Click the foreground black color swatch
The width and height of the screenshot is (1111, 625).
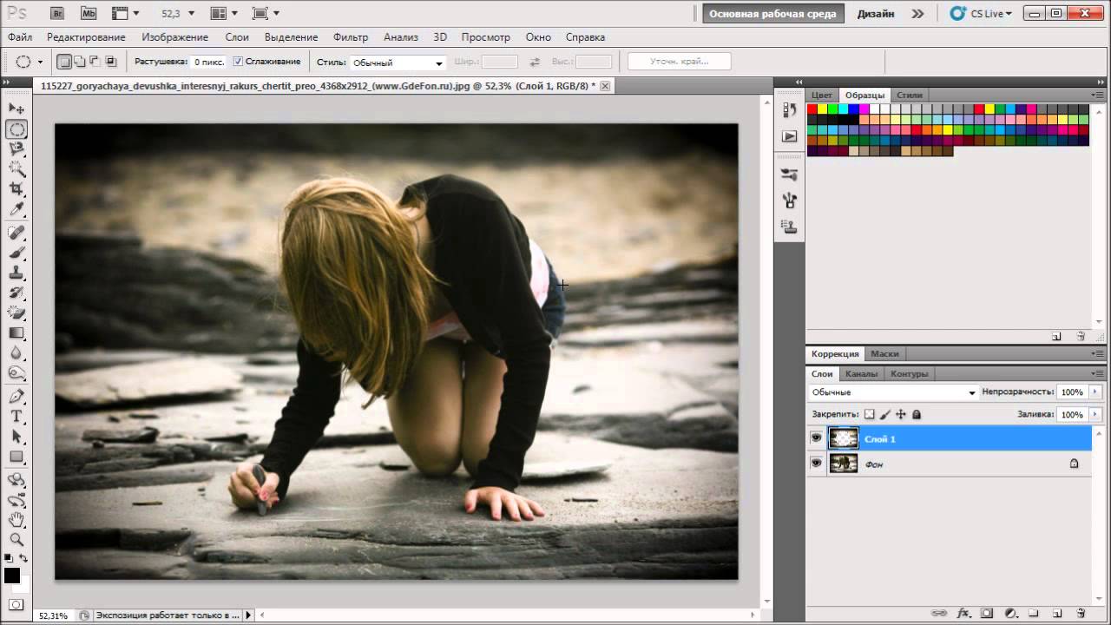click(x=12, y=576)
